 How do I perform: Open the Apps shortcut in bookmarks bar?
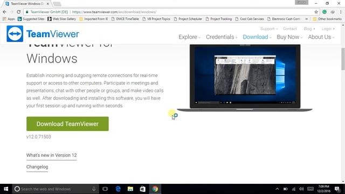[x=9, y=19]
